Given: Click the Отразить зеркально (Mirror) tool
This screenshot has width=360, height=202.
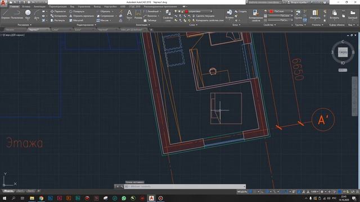Looking at the screenshot, I should [x=82, y=16].
